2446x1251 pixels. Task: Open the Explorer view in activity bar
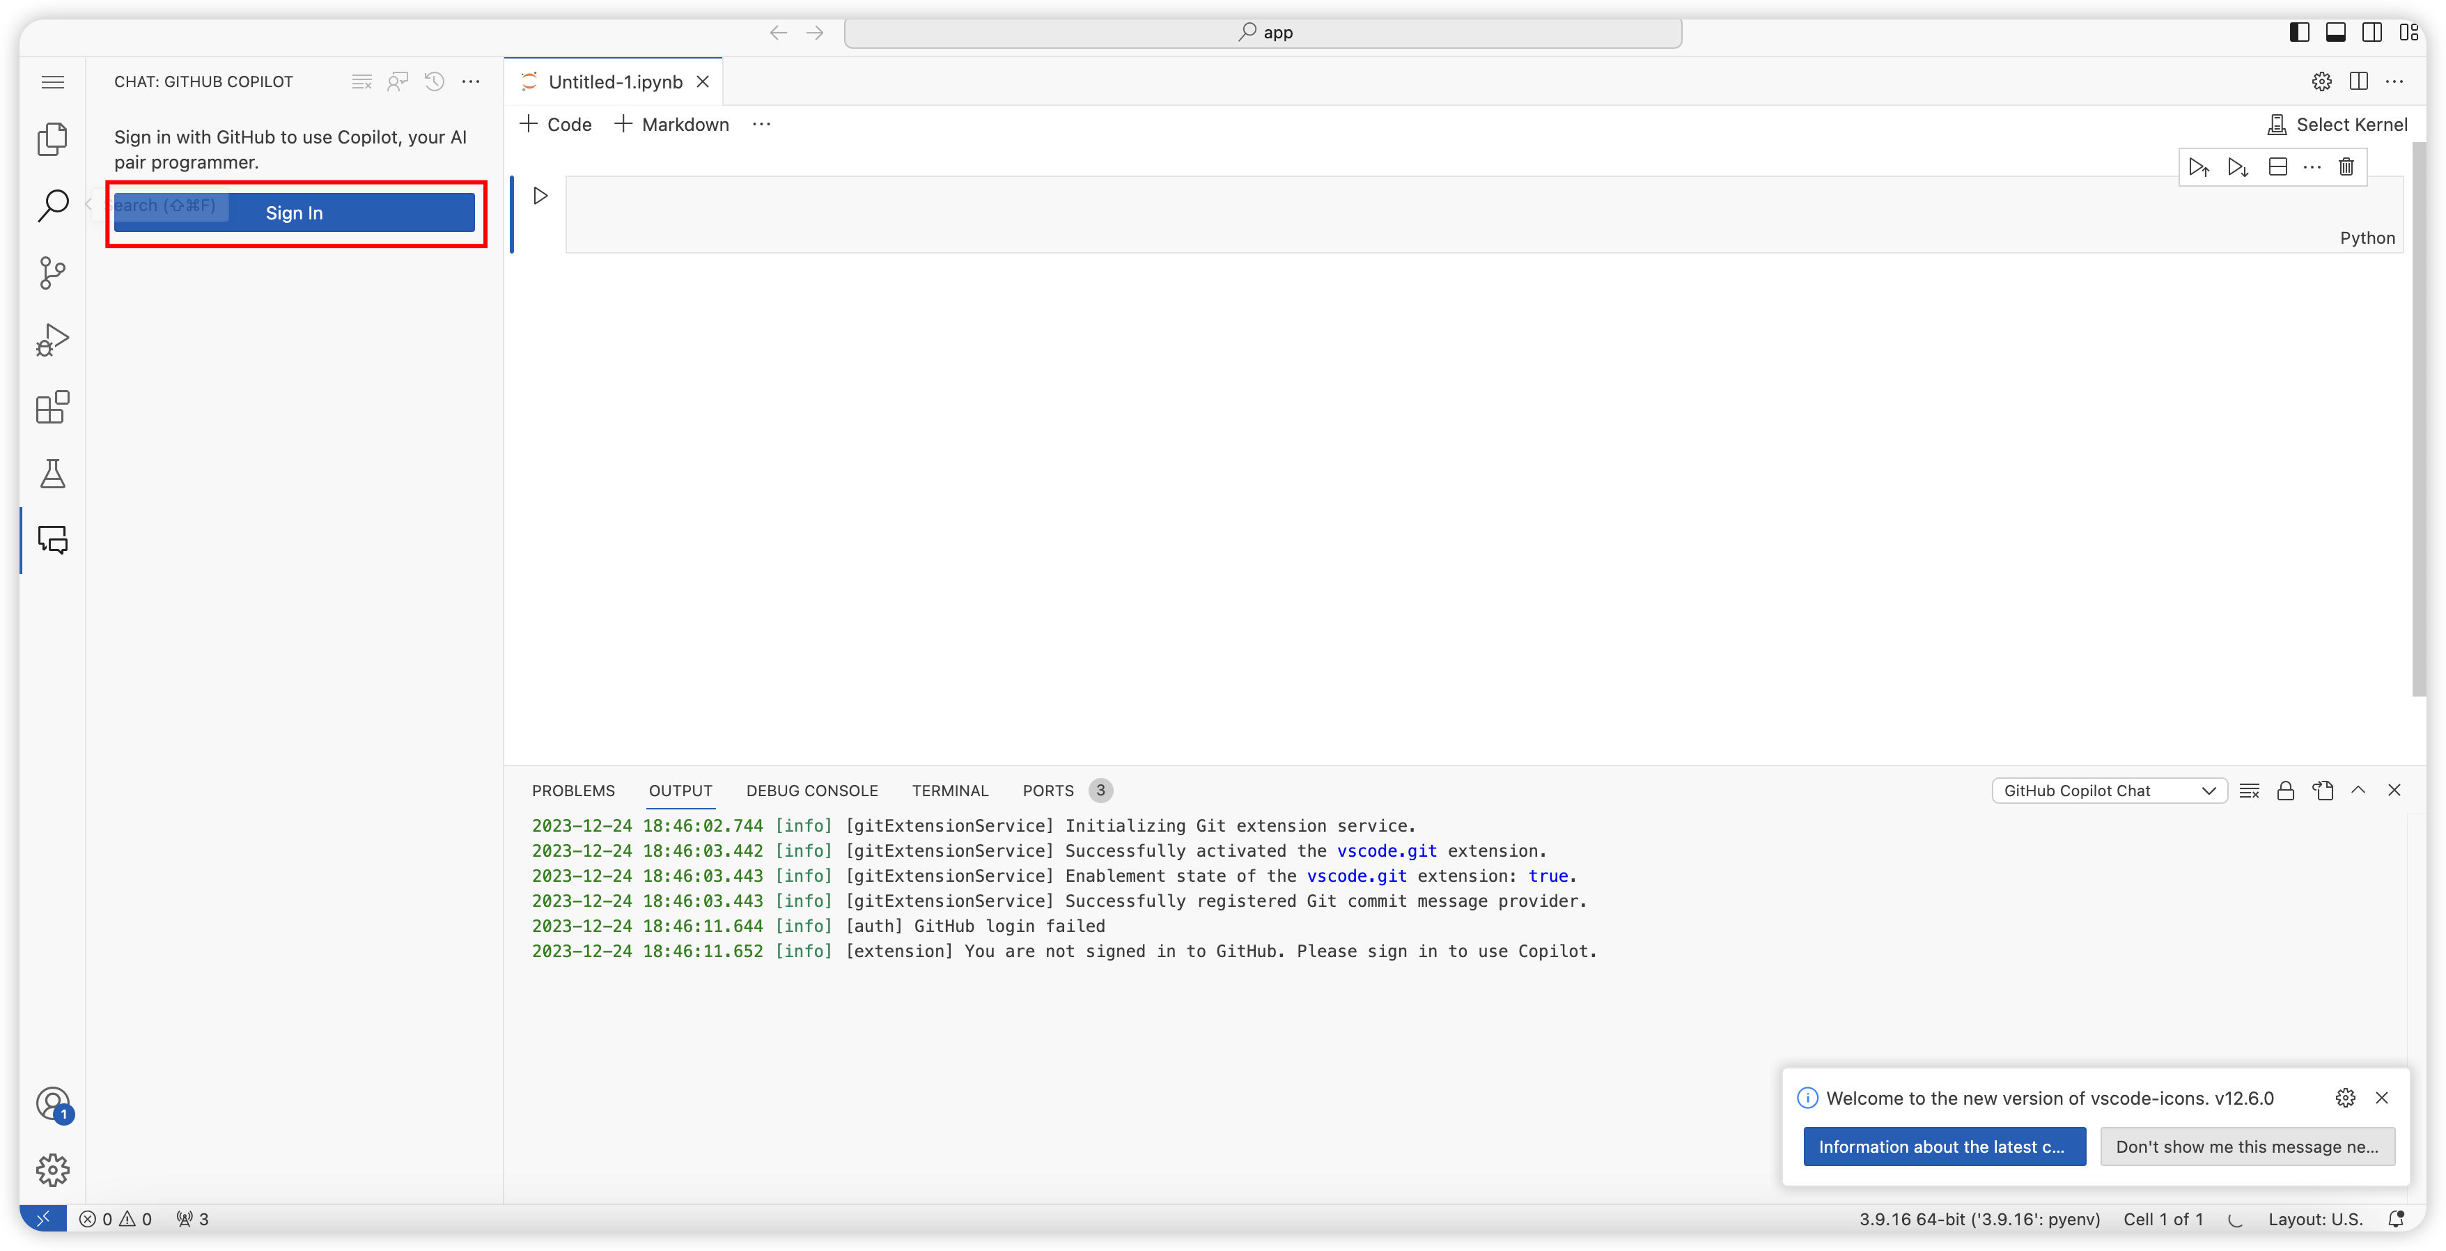(x=52, y=139)
